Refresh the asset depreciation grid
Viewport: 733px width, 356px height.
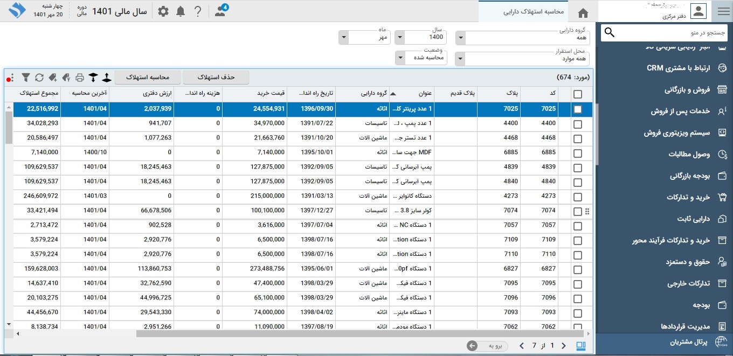(39, 78)
